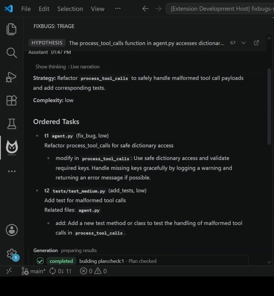
Task: Open the Manage gear settings icon
Action: pyautogui.click(x=12, y=254)
